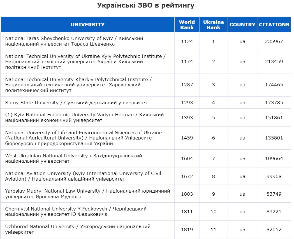The height and width of the screenshot is (239, 294).
Task: Click citations value 235967 in first row
Action: pyautogui.click(x=274, y=41)
